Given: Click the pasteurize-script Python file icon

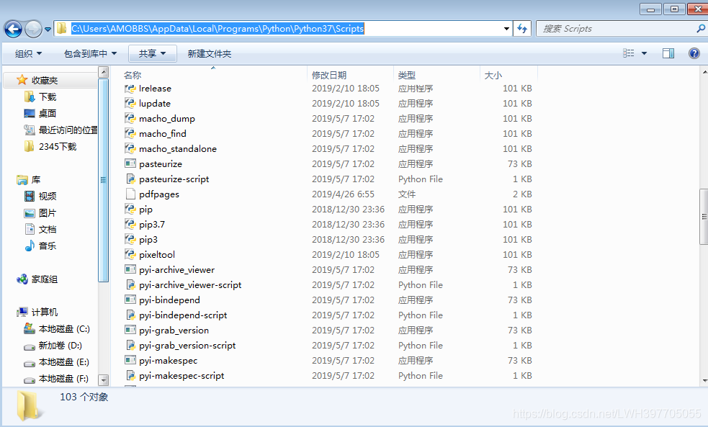Looking at the screenshot, I should click(130, 179).
